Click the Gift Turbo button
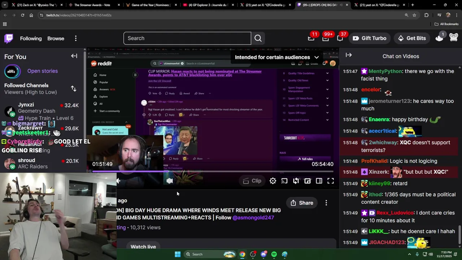The height and width of the screenshot is (260, 462). coord(370,38)
